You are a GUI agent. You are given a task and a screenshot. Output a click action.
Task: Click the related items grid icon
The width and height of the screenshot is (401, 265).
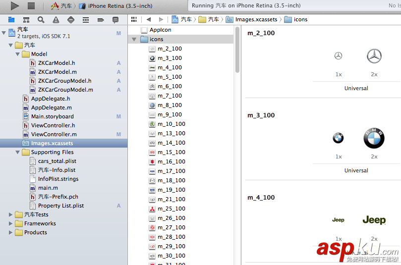coord(134,19)
